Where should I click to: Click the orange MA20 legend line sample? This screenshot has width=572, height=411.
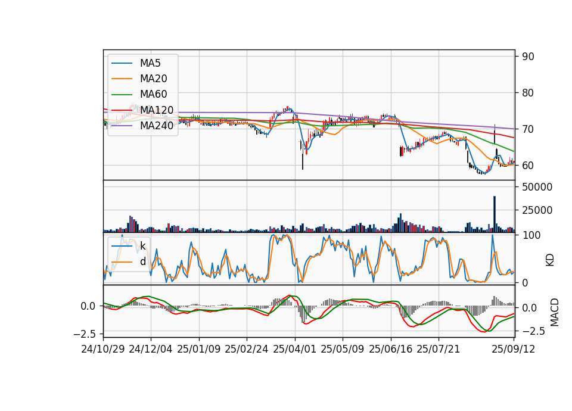point(122,79)
